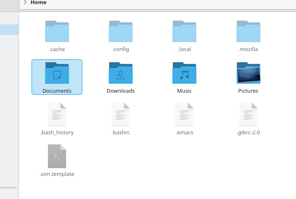The height and width of the screenshot is (199, 296).
Task: Click the Home breadcrumb in location bar
Action: point(38,2)
